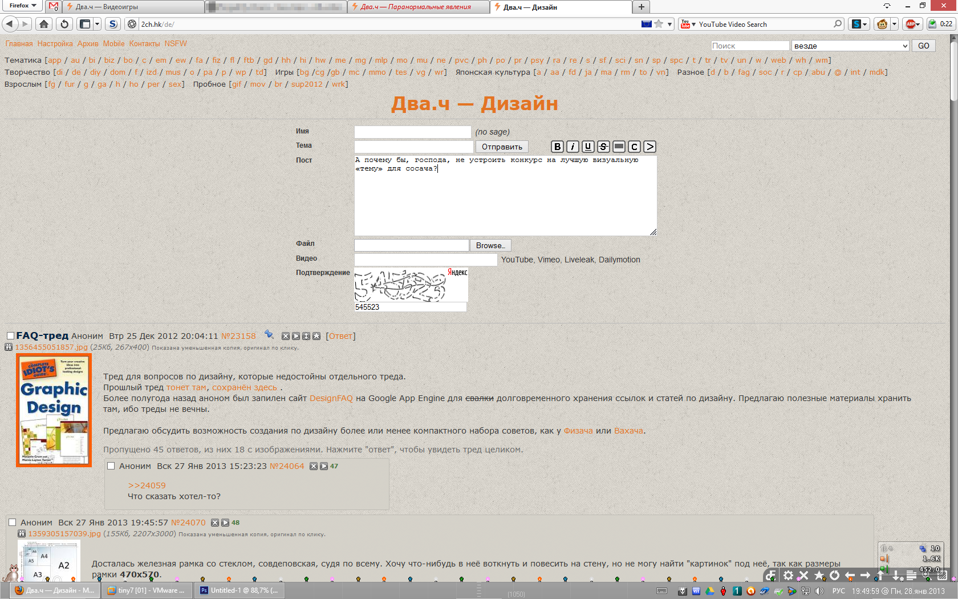Image resolution: width=958 pixels, height=599 pixels.
Task: Click the Тема subject input field
Action: point(414,147)
